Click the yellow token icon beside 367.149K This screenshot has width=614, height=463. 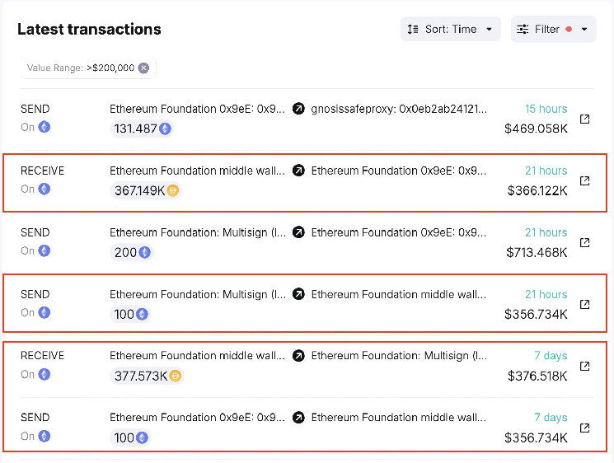click(173, 190)
